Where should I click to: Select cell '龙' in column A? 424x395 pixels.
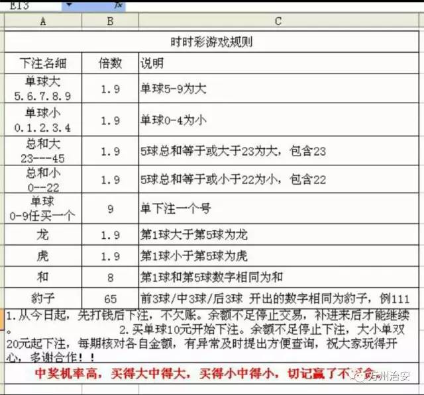coord(43,235)
